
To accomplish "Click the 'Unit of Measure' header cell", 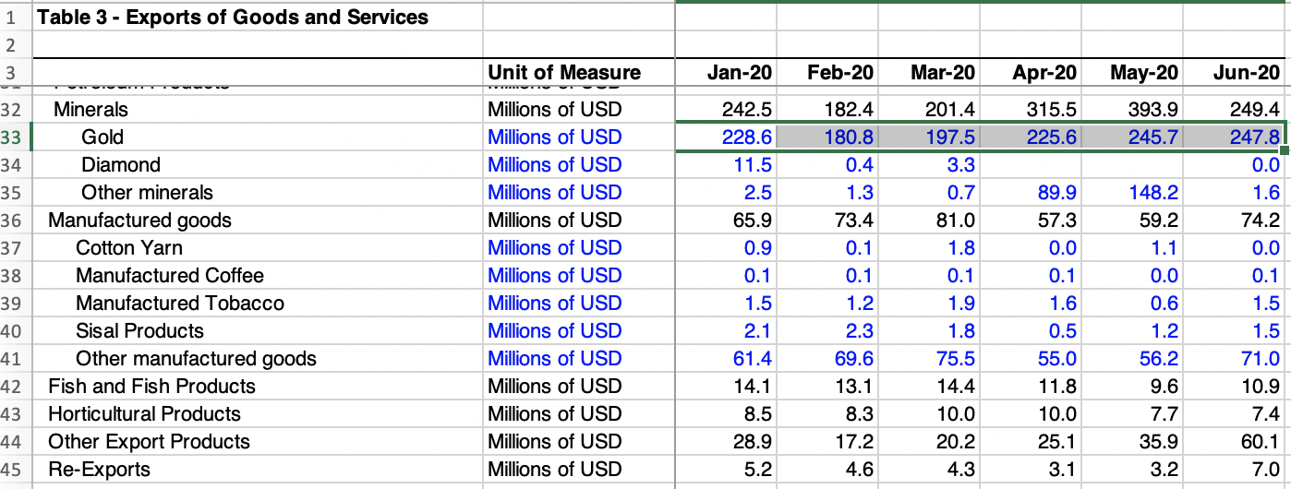I will click(x=564, y=73).
